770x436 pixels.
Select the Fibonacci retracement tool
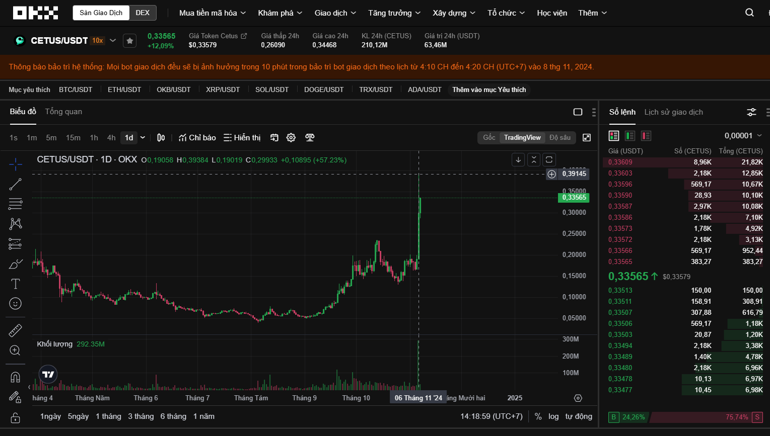tap(16, 204)
